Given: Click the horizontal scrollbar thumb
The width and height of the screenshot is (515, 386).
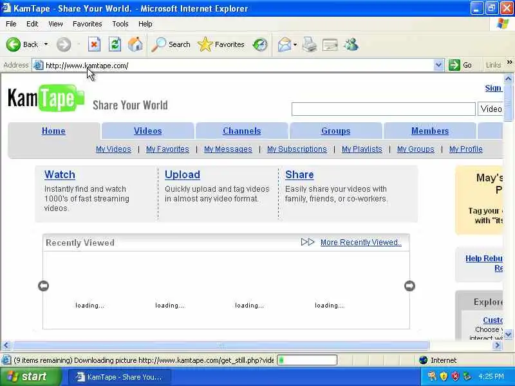Looking at the screenshot, I should [x=221, y=345].
